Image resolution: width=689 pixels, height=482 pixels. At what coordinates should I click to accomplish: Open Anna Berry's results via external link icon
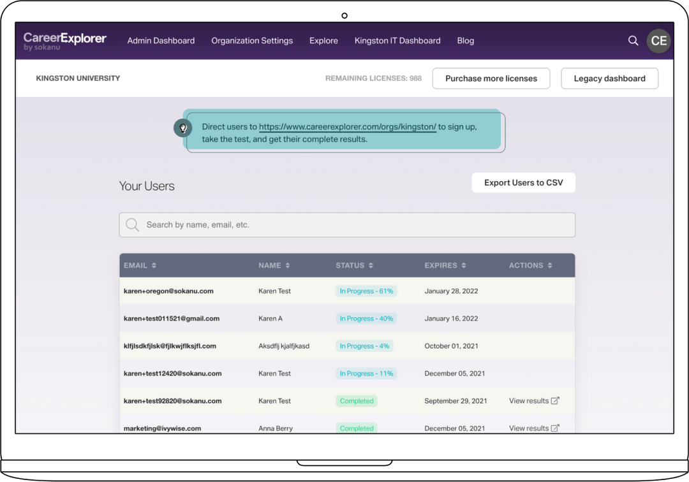(556, 428)
